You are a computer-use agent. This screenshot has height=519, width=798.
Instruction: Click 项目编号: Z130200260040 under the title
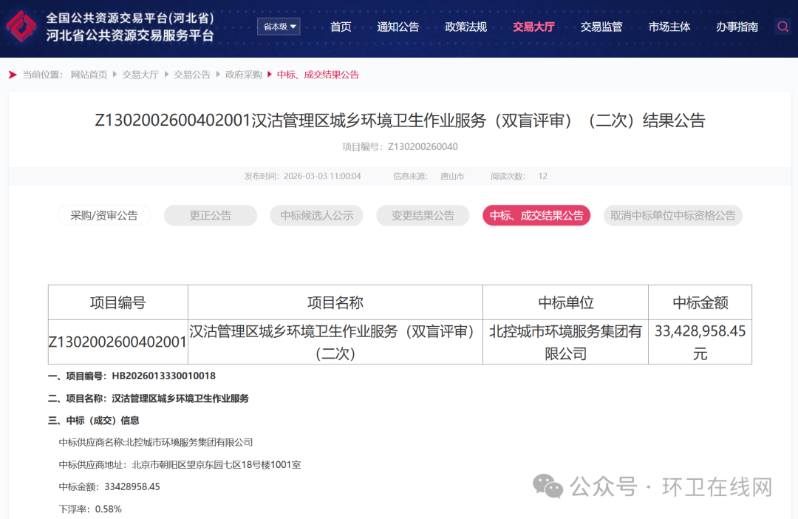tap(400, 146)
